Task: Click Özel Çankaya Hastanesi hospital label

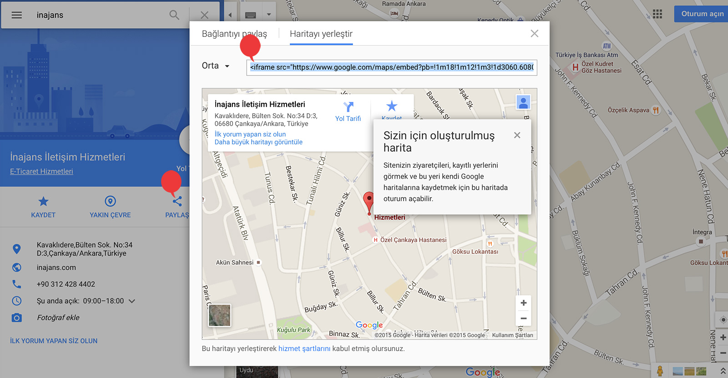Action: [x=413, y=240]
